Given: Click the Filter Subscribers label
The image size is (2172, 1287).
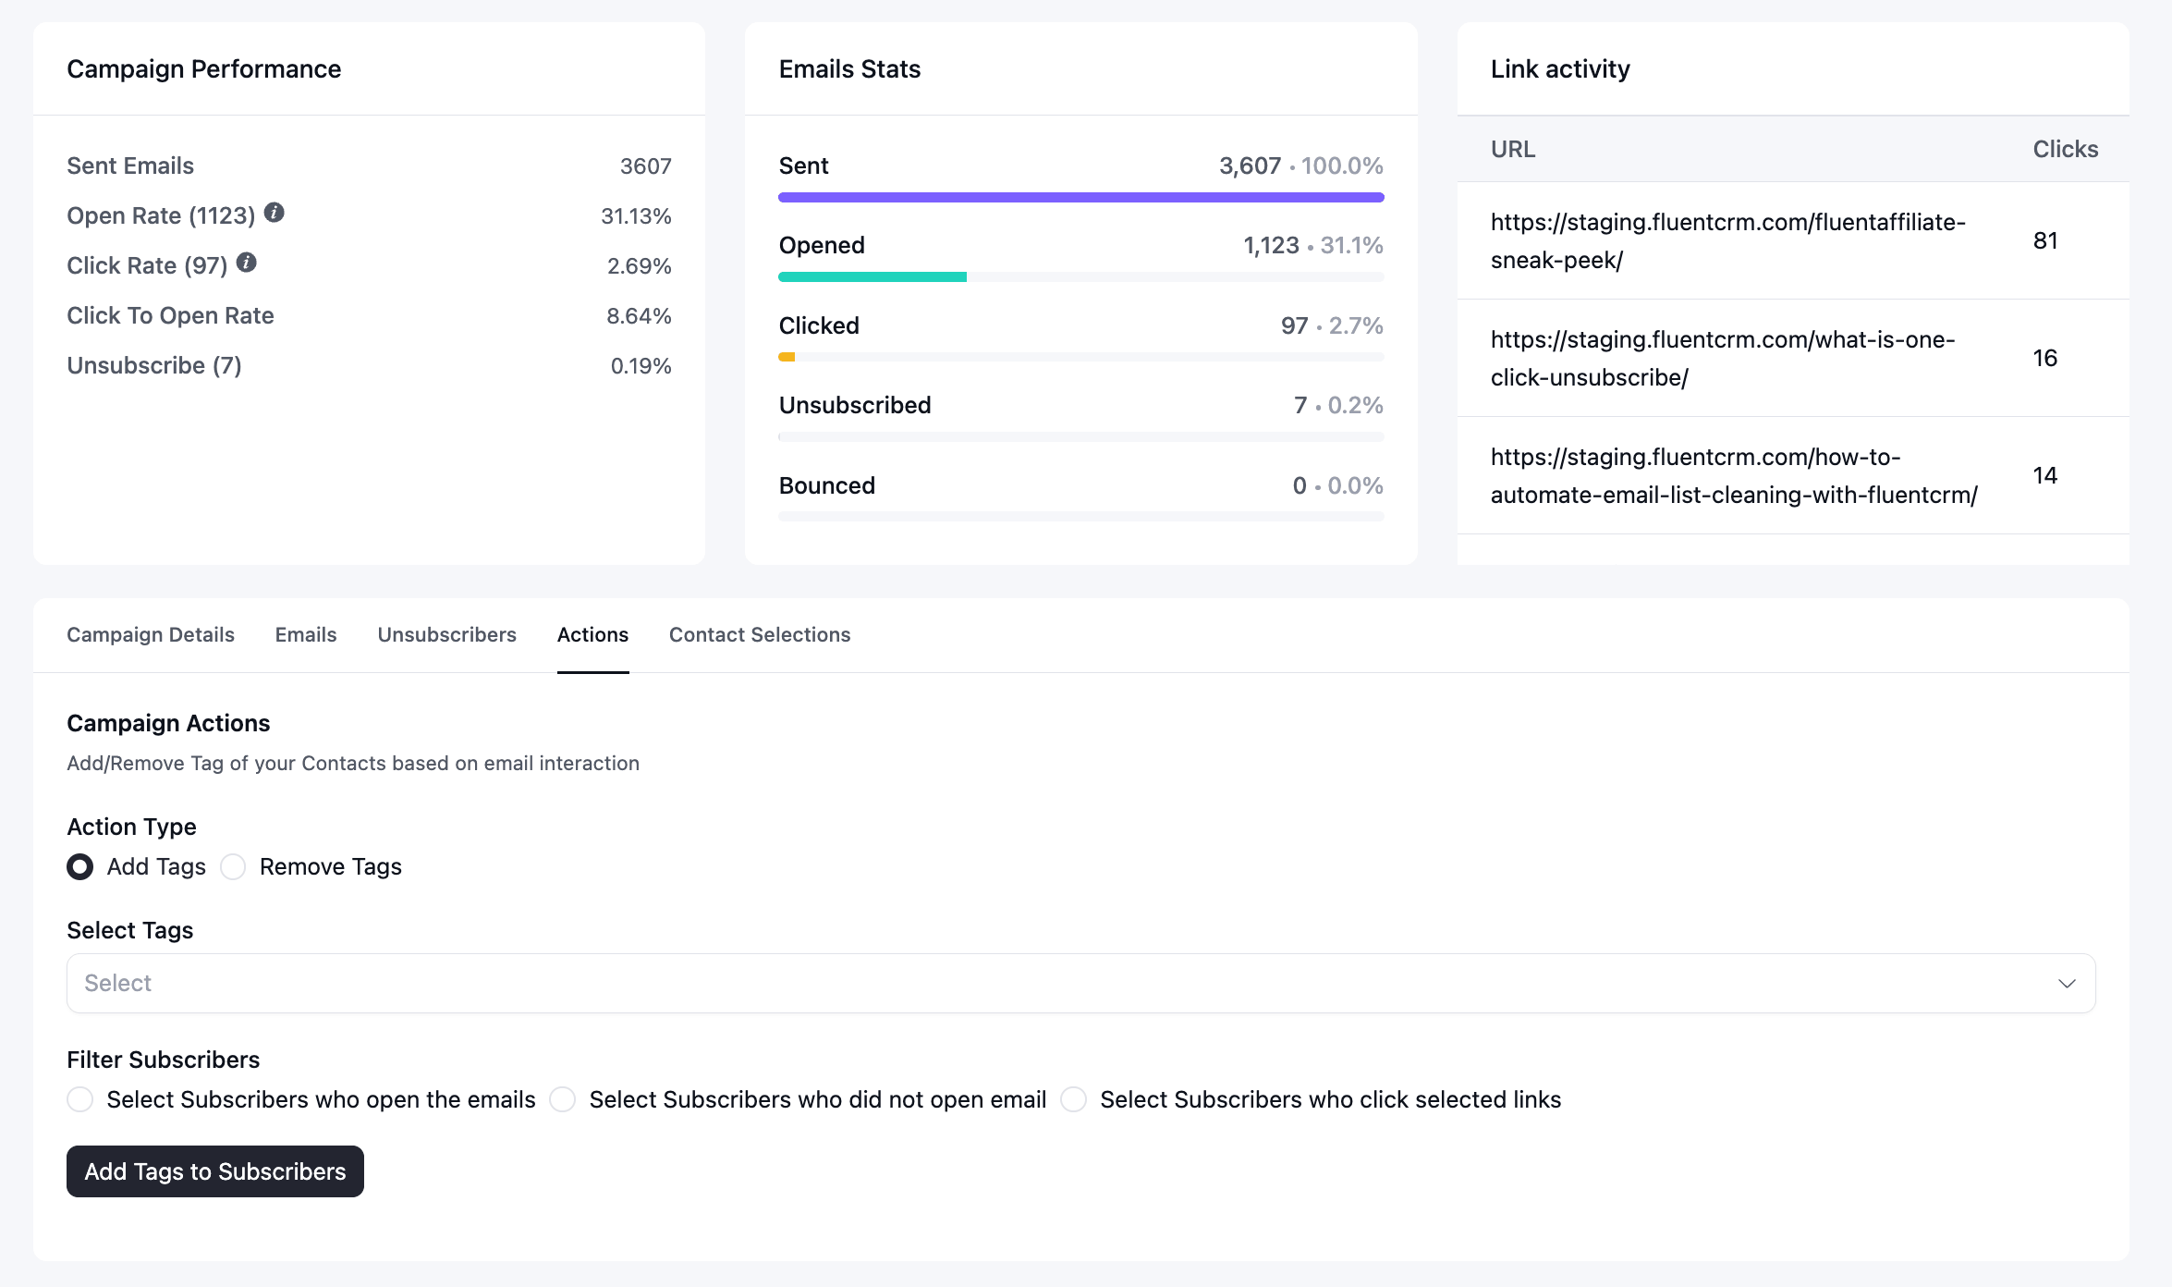Looking at the screenshot, I should (163, 1060).
